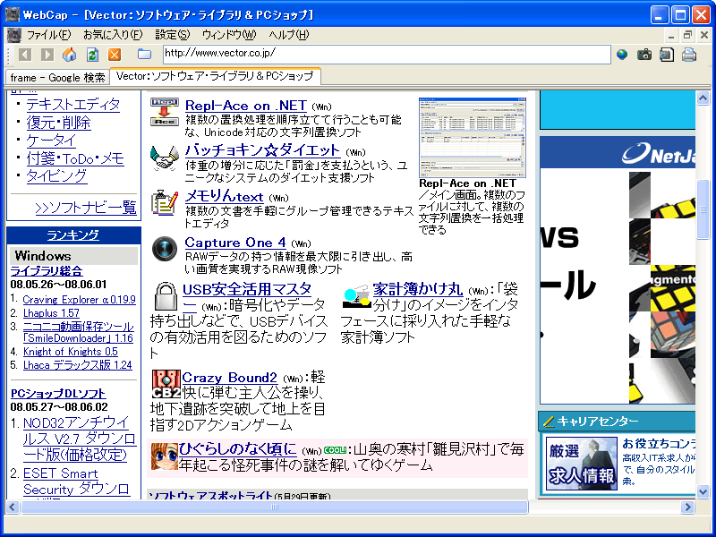Open the テキストエディタ link
The width and height of the screenshot is (716, 537).
tap(73, 105)
